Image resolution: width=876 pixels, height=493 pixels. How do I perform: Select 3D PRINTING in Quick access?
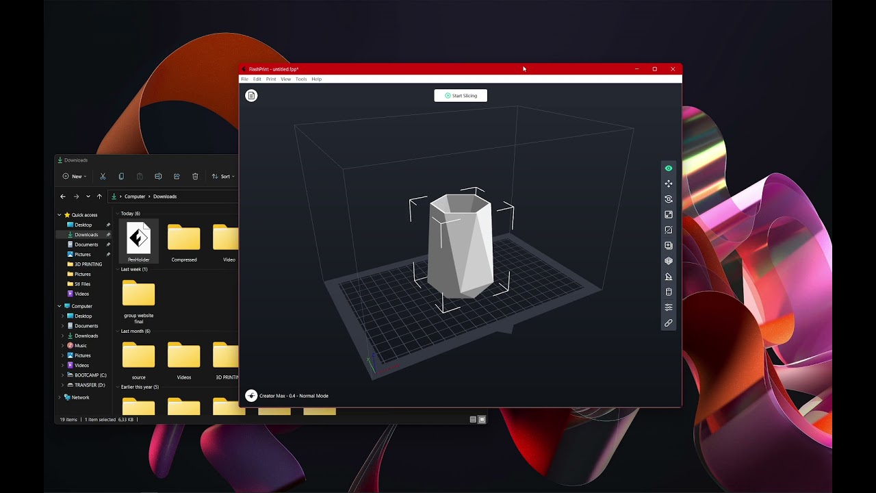click(88, 264)
